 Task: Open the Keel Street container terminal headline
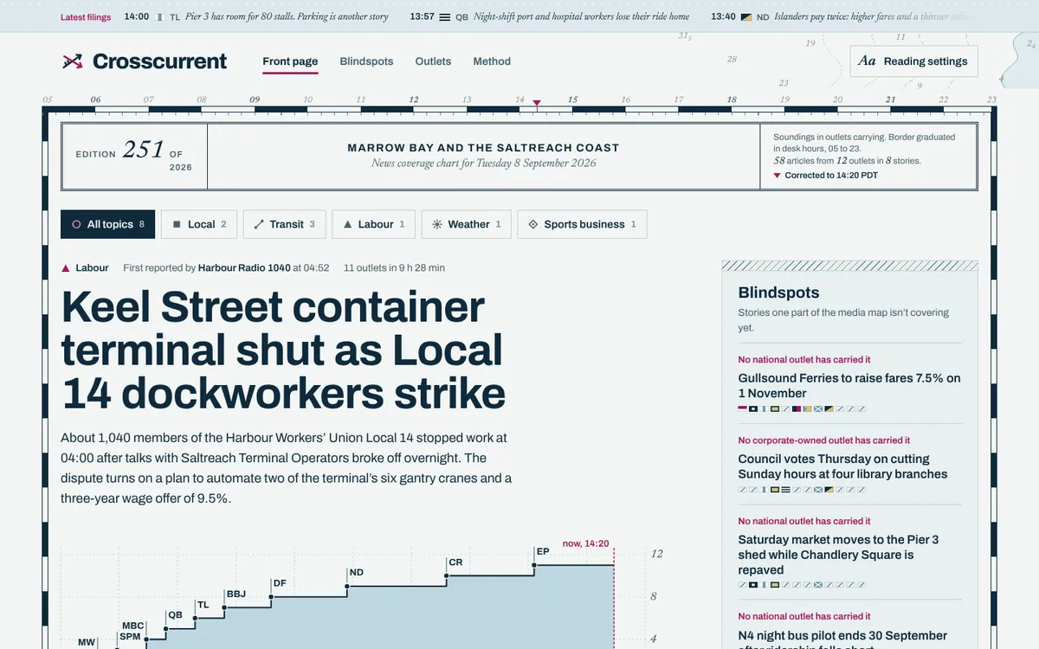[284, 350]
